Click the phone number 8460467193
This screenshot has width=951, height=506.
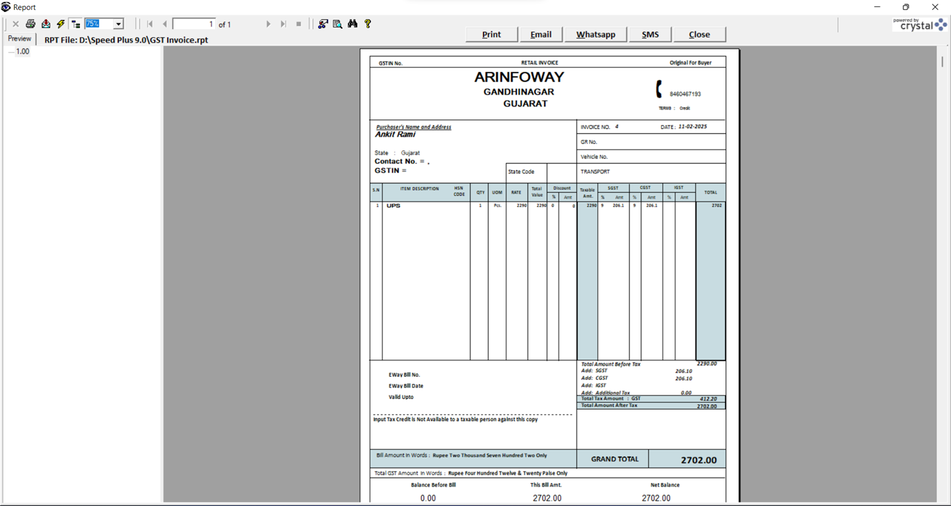(x=685, y=94)
